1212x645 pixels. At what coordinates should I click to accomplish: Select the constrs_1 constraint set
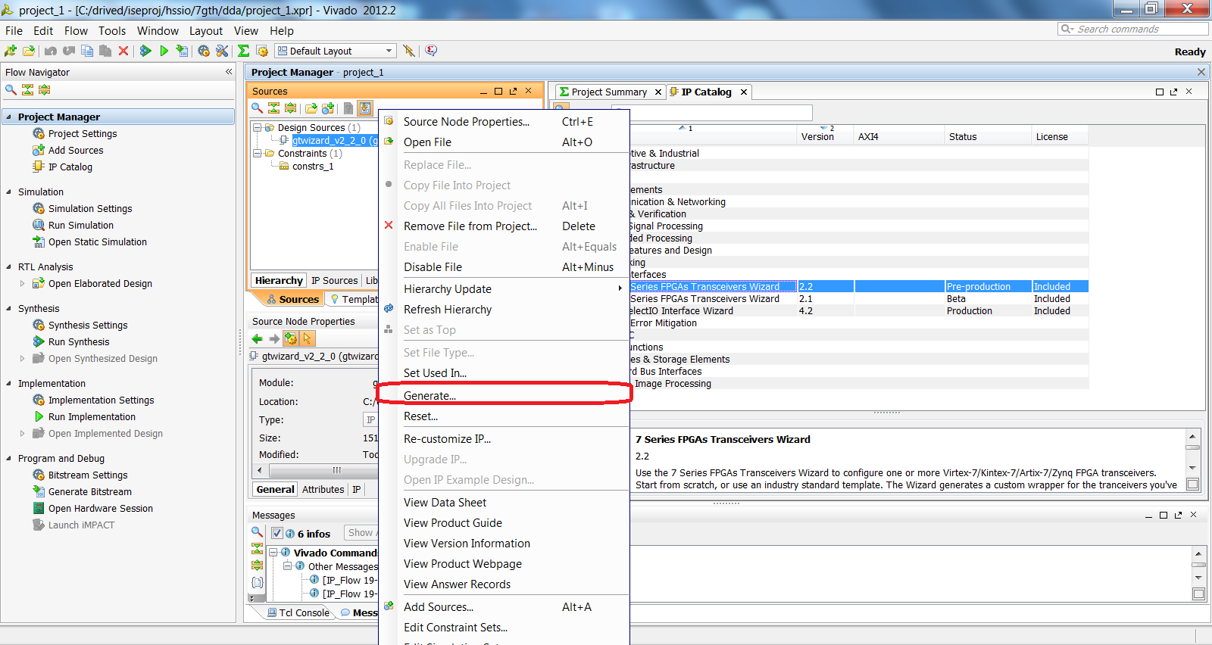[313, 166]
